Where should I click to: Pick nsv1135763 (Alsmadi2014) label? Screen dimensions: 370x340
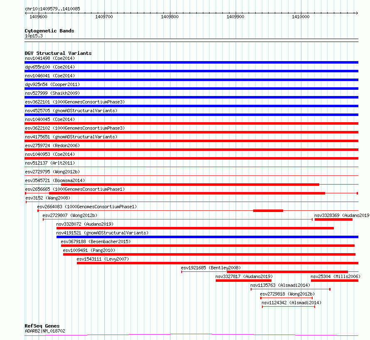[280, 285]
